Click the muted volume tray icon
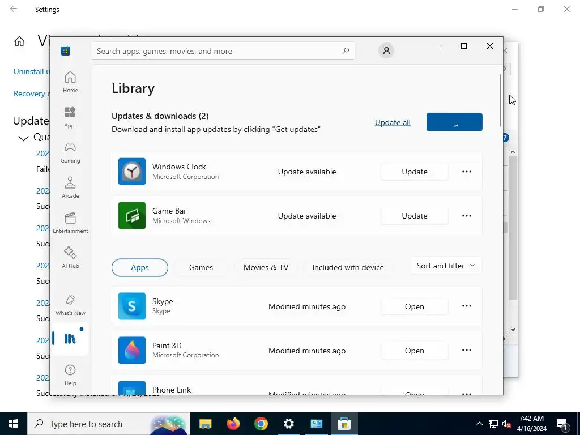The height and width of the screenshot is (435, 580). coord(506,424)
